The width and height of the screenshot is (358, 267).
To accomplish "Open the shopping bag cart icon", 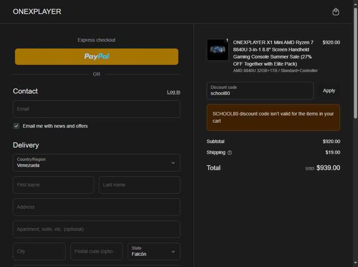I will pyautogui.click(x=336, y=12).
